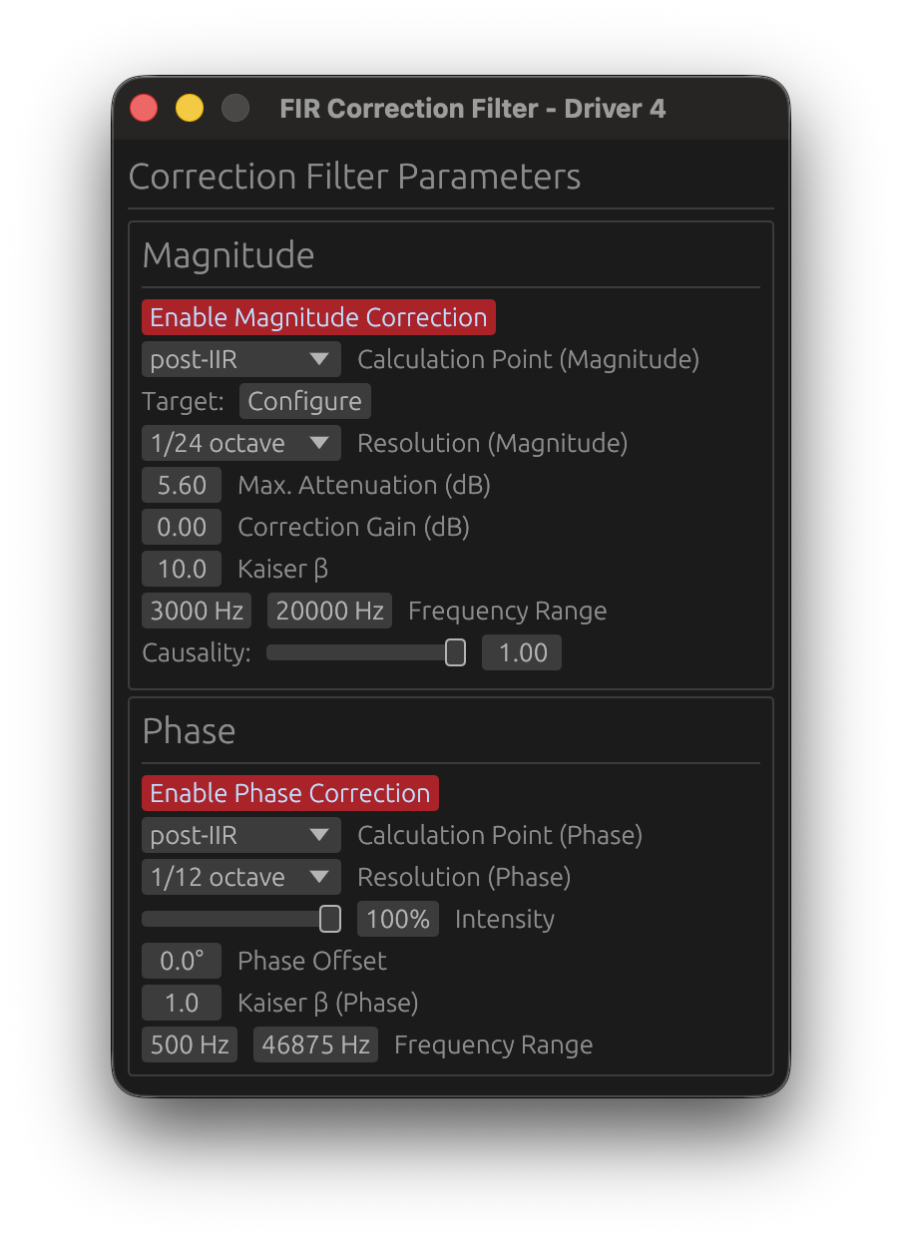The image size is (902, 1245).
Task: Disable the Enable Magnitude Correction setting
Action: click(x=317, y=317)
